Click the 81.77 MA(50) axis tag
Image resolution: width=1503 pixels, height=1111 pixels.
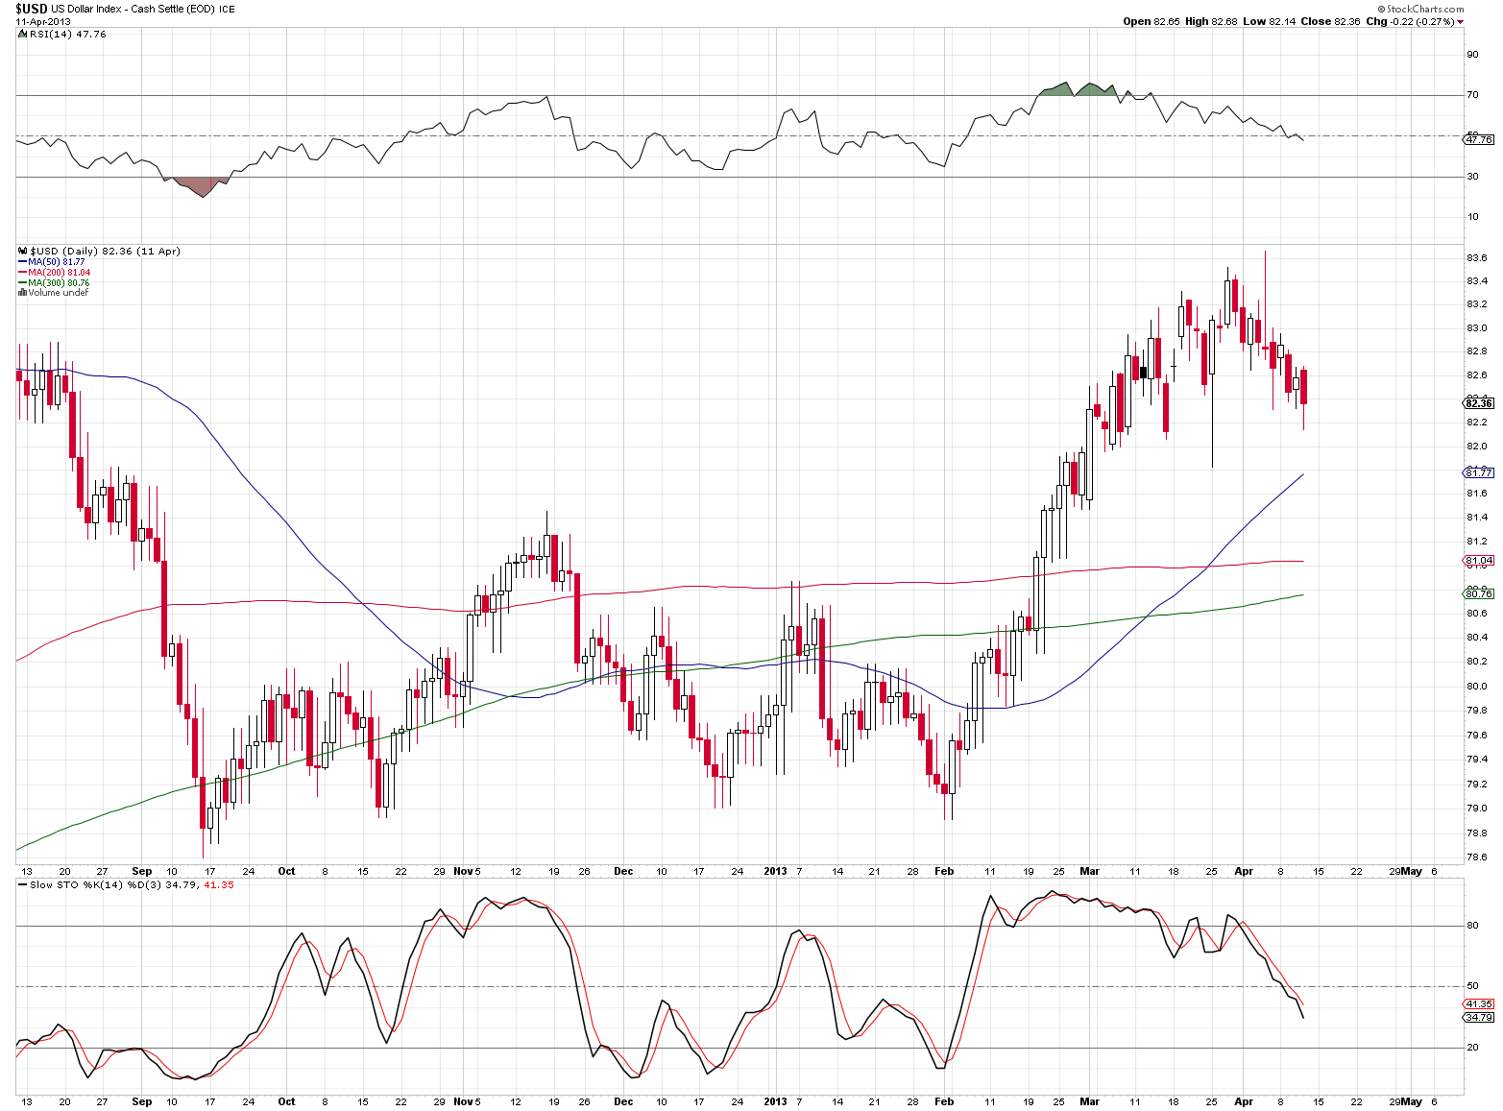click(x=1479, y=472)
